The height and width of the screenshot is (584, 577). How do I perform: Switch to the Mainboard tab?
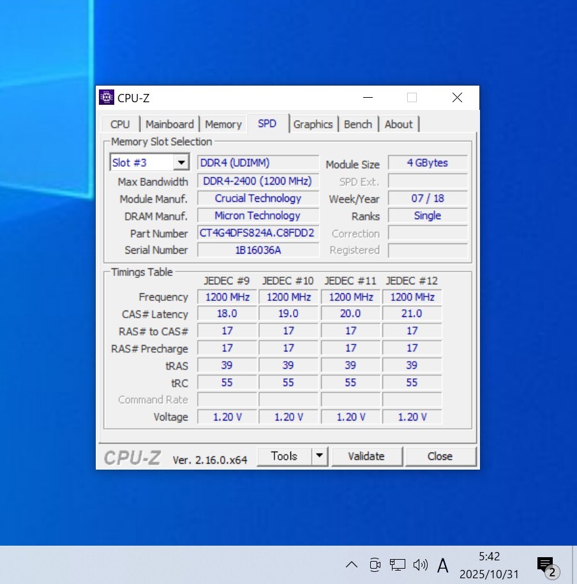click(170, 124)
